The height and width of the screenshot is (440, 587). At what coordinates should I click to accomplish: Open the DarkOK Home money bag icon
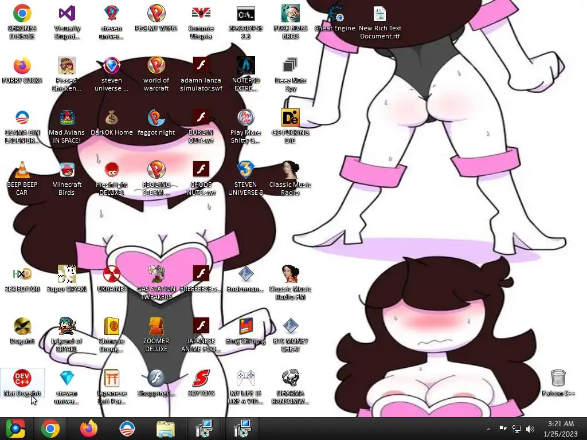click(x=112, y=123)
